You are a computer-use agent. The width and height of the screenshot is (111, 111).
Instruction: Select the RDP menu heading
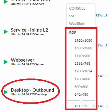point(73,33)
